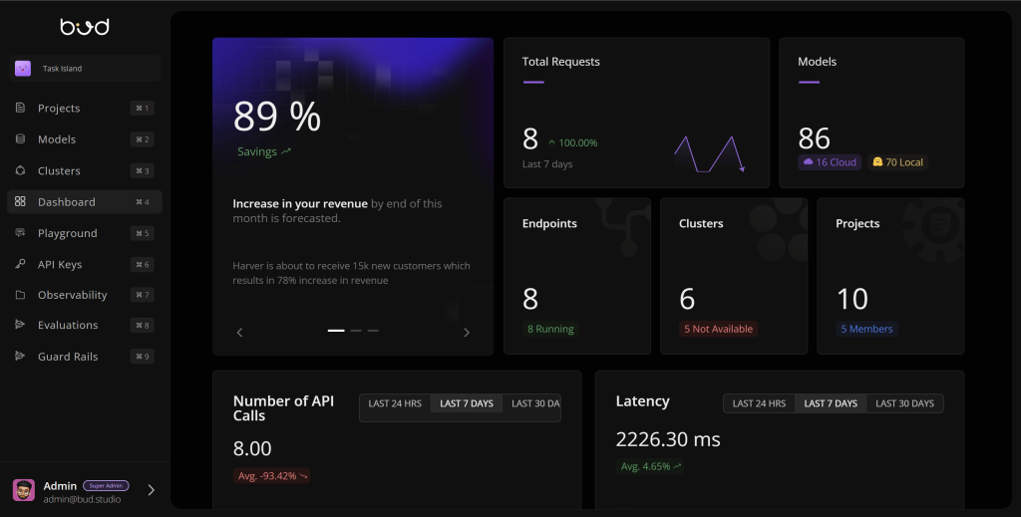Click the Dashboard grid icon
1021x517 pixels.
coord(20,202)
